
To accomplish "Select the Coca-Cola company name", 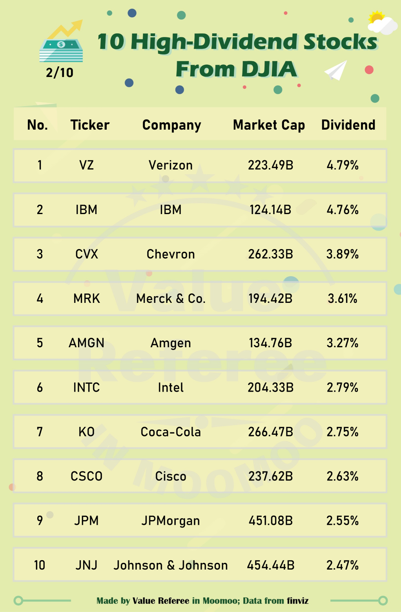I will (171, 432).
